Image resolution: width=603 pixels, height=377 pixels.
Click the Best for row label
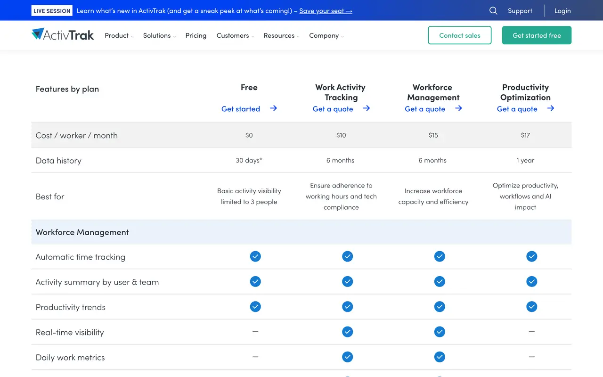50,197
